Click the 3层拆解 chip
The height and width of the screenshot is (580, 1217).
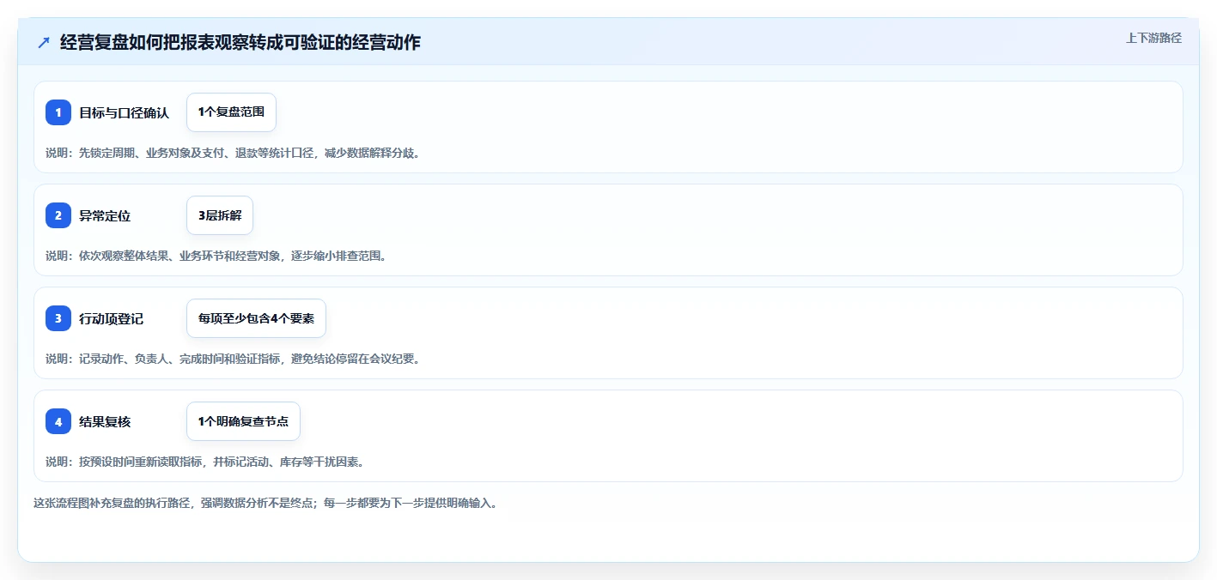[220, 215]
